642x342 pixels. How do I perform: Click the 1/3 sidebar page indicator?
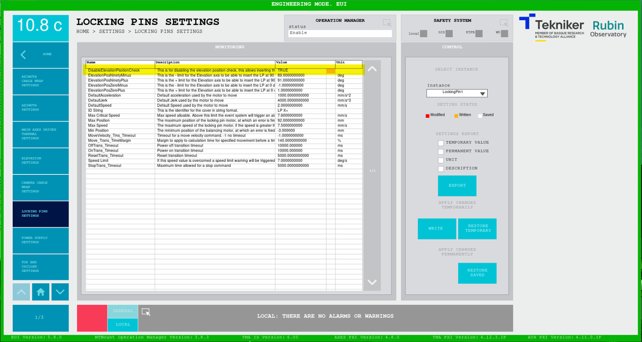(x=40, y=318)
